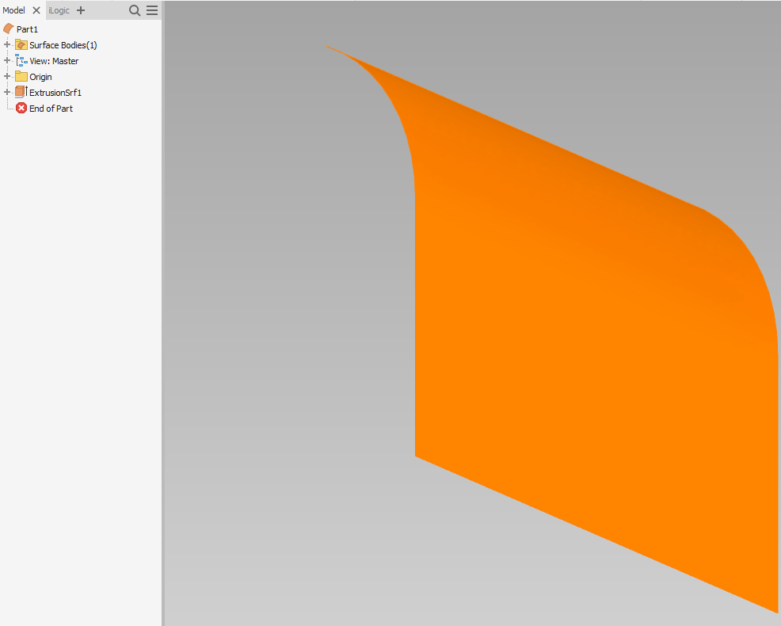Click the Origin folder icon
The image size is (781, 626).
click(x=21, y=77)
